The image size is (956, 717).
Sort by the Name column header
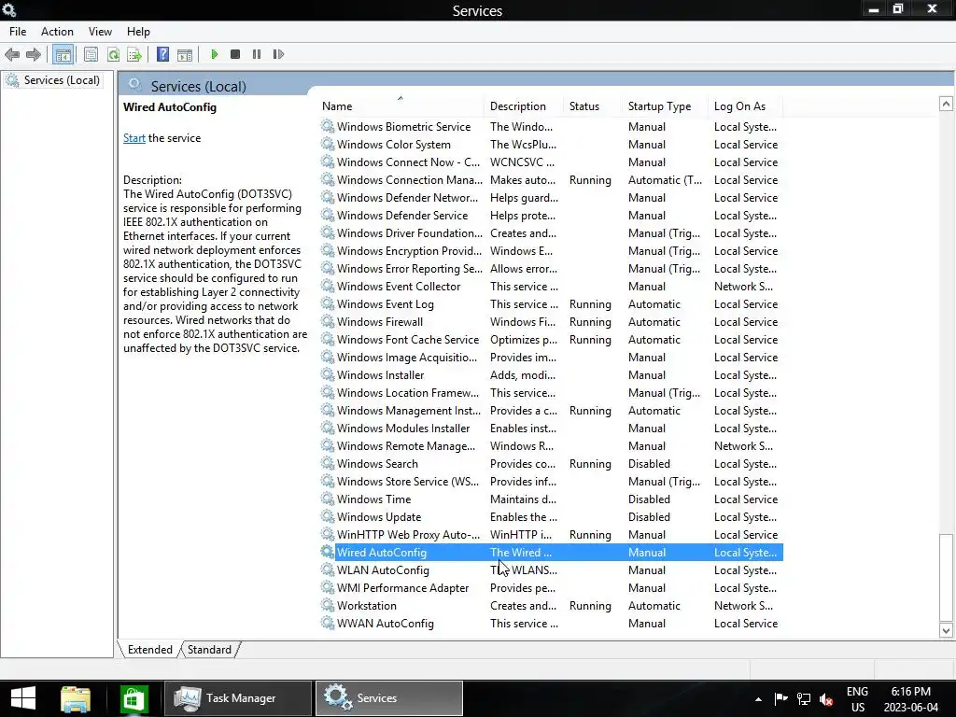pos(401,106)
